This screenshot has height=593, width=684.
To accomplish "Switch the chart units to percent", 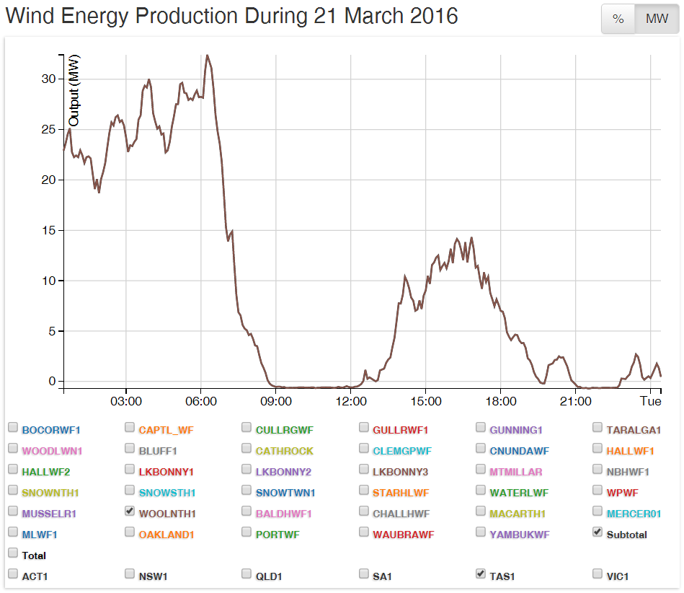I will (618, 19).
